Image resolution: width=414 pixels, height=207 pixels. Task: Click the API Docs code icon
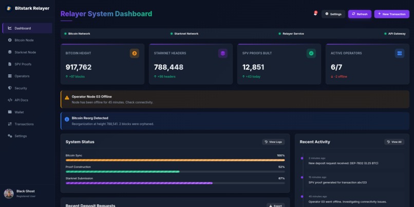(10, 100)
